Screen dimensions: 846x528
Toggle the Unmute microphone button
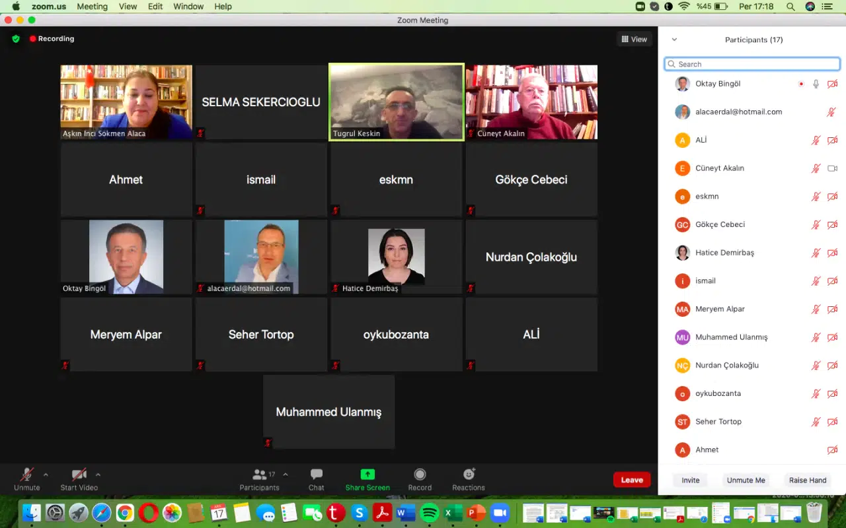(x=27, y=475)
